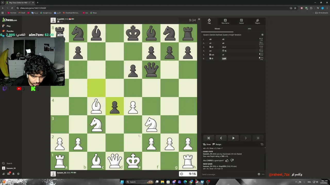Screen dimensions: 330x185
Task: Open Chrome menu three dots
Action: [327, 8]
